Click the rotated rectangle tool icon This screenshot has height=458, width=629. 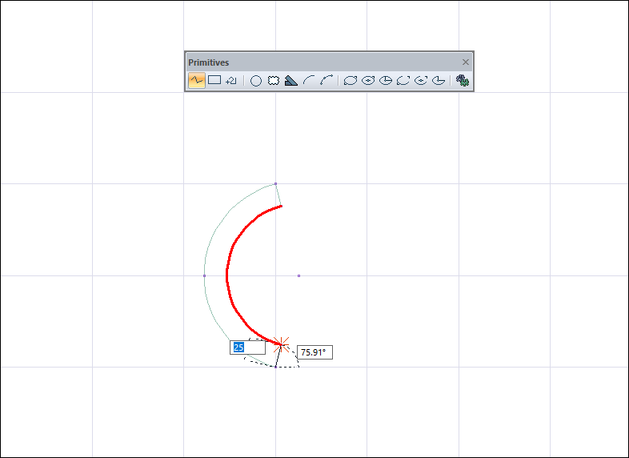(x=231, y=80)
